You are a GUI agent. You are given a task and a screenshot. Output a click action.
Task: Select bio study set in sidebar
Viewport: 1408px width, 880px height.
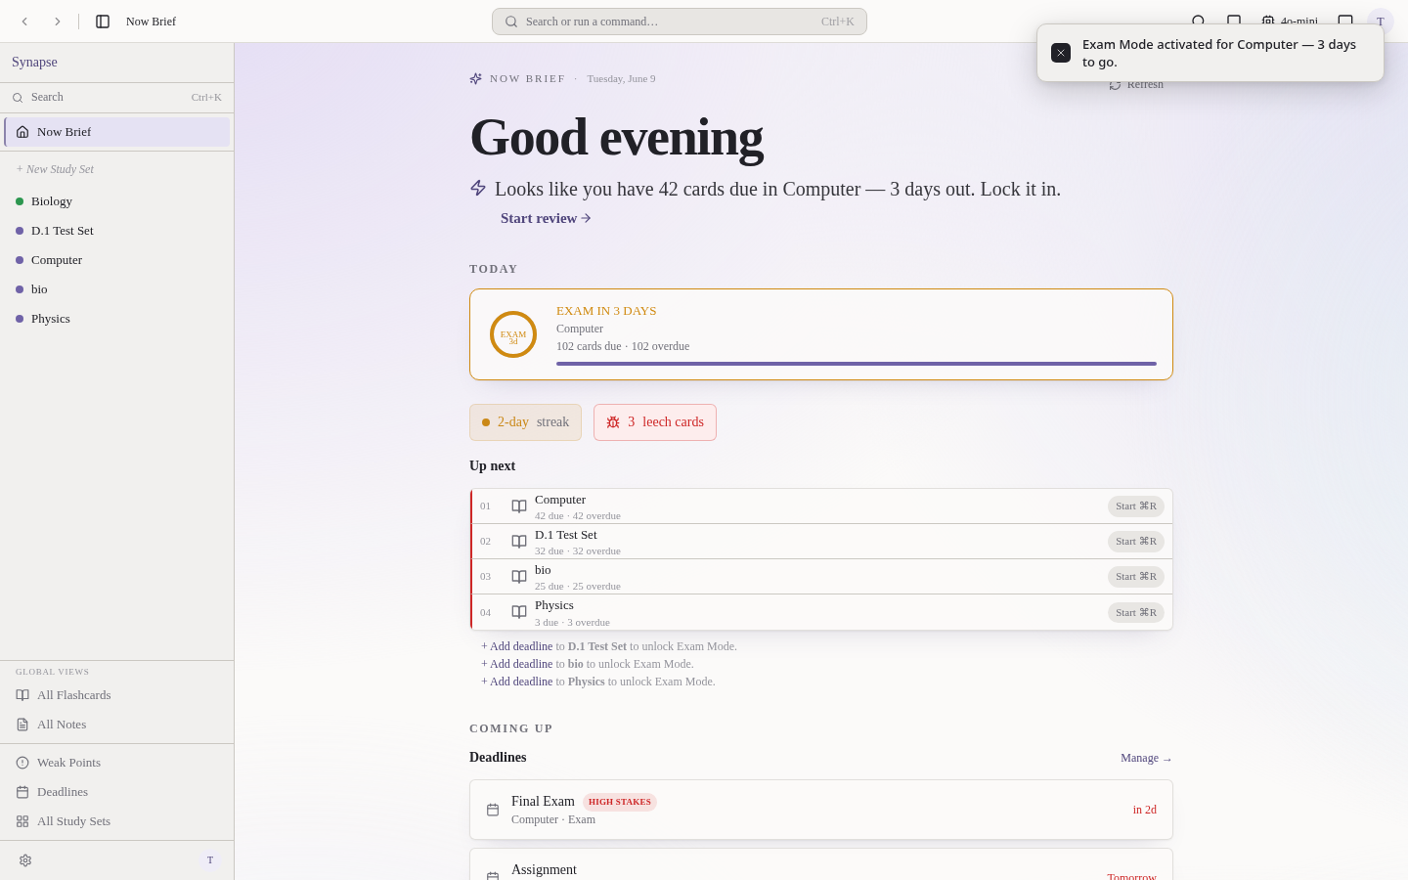(117, 289)
